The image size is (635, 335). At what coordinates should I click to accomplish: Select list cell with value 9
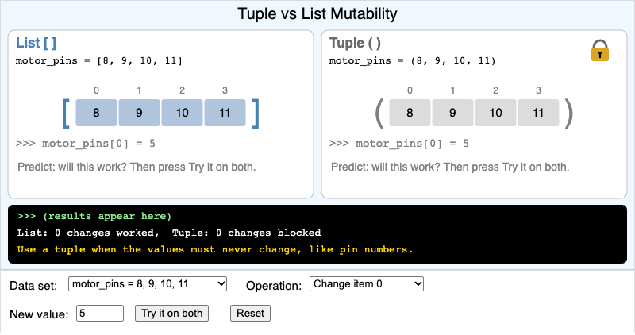tap(139, 113)
